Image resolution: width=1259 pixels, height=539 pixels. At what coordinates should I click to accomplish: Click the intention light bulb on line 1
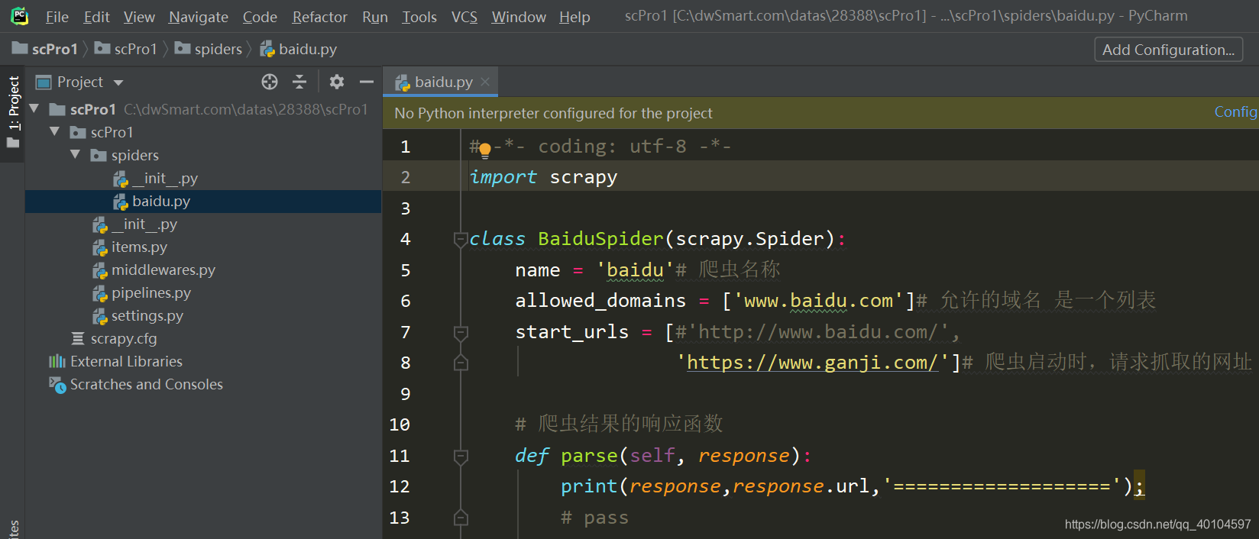pos(484,150)
